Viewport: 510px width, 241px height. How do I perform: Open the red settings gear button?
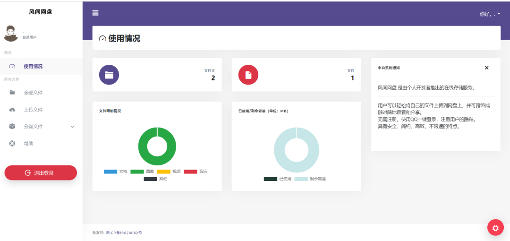tap(496, 228)
